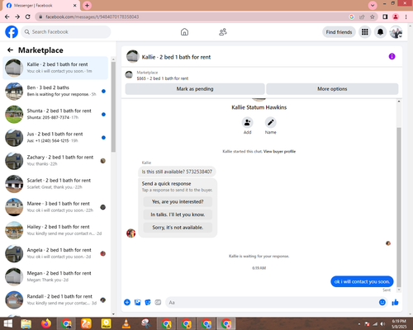Viewport: 413px width, 330px height.
Task: Click Kallie's avatar beside quick responses
Action: point(131,233)
